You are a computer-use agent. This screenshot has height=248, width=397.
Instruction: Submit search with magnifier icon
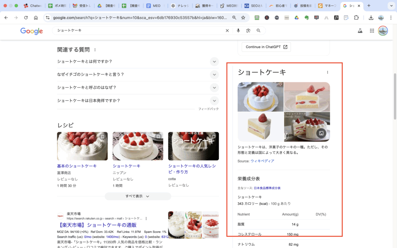[x=258, y=31]
